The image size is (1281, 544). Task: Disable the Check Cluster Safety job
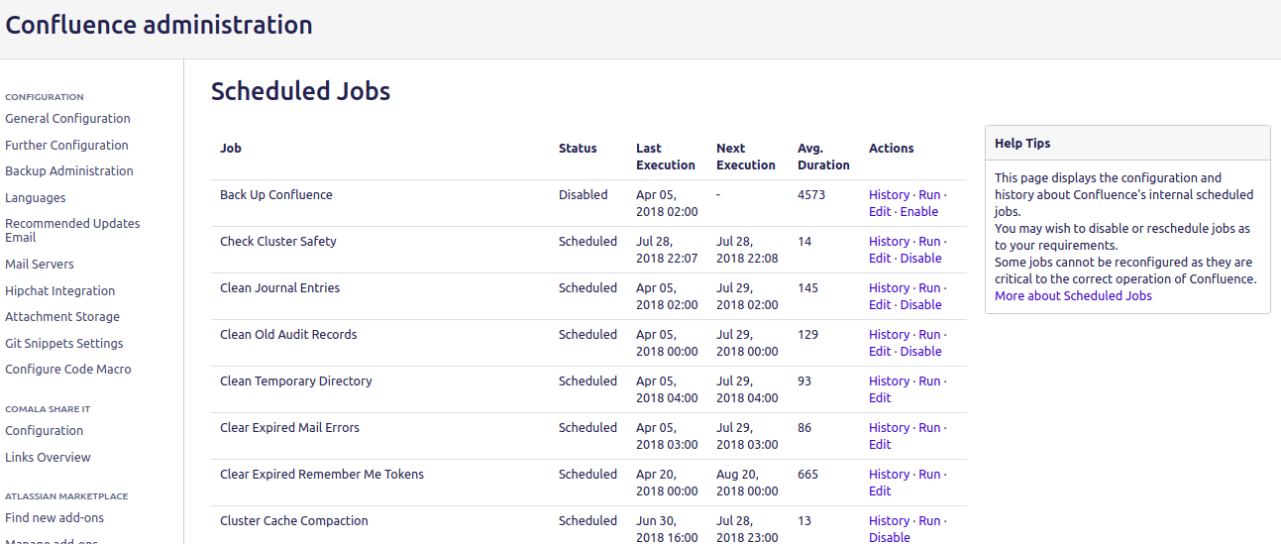920,259
